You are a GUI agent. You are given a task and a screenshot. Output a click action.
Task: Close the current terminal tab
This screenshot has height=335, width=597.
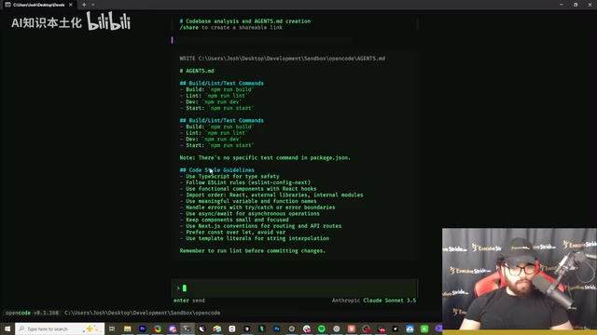click(71, 5)
